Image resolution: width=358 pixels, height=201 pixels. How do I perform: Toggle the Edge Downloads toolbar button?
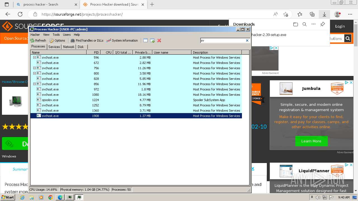click(x=324, y=14)
